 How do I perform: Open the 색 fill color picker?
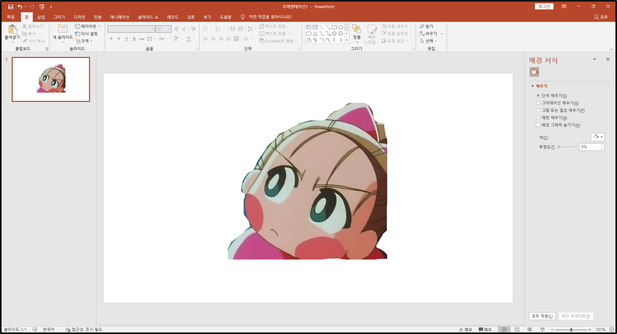(597, 137)
